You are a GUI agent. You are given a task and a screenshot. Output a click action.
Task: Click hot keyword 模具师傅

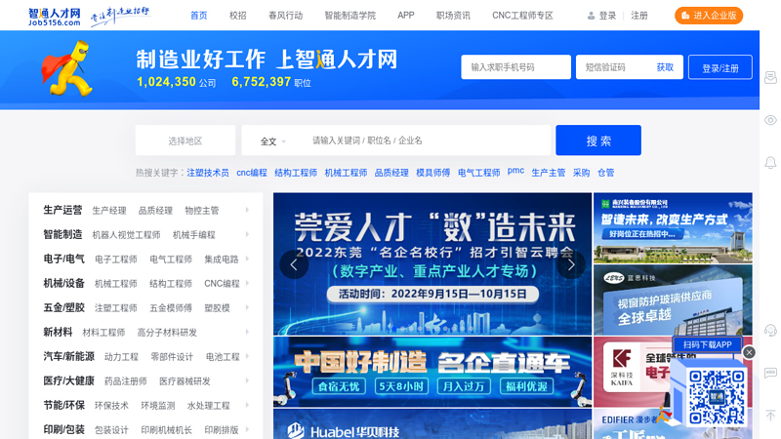[432, 173]
